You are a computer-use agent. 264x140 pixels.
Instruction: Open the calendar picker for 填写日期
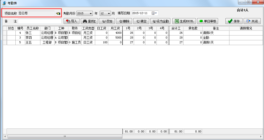click(154, 13)
